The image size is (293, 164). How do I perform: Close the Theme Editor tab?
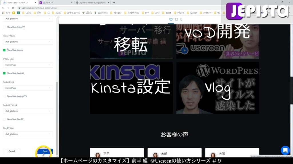click(x=35, y=3)
